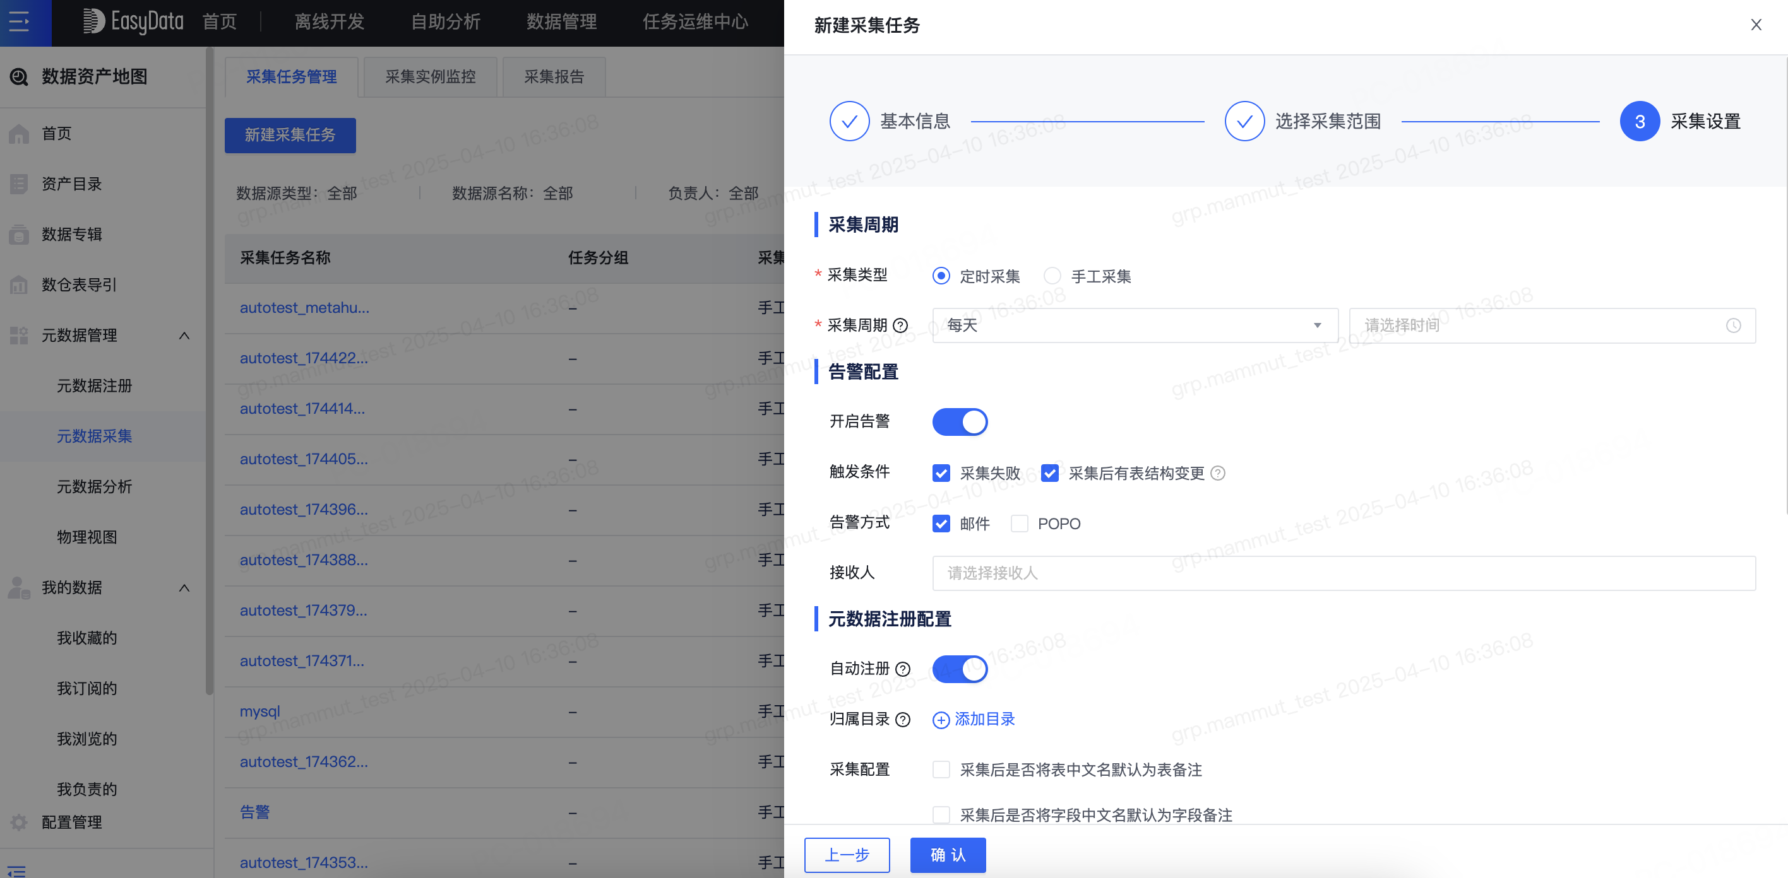Select 元数据注册 in the sidebar
Viewport: 1788px width, 878px height.
coord(95,385)
